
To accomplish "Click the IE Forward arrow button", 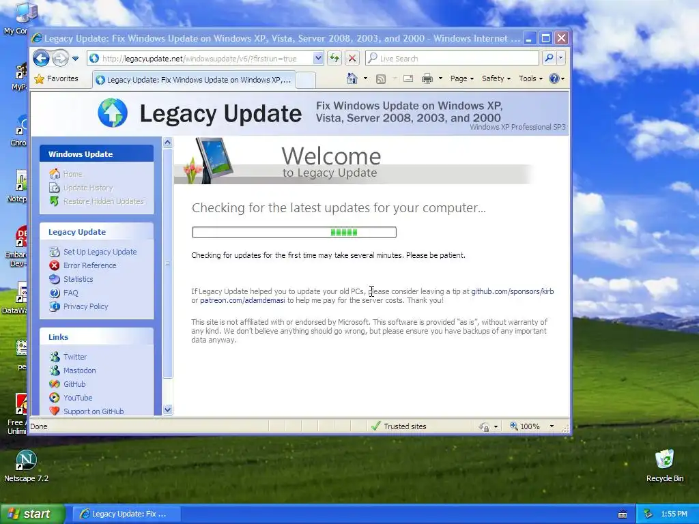I will click(60, 59).
